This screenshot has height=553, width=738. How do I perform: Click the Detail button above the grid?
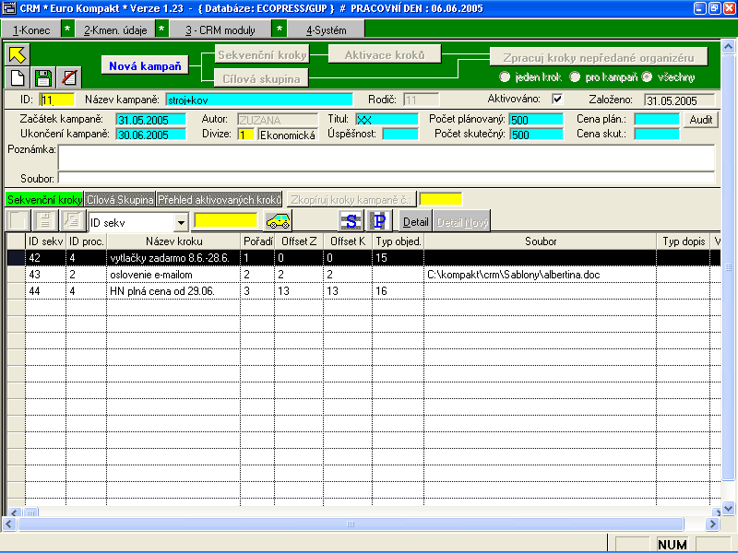coord(416,222)
